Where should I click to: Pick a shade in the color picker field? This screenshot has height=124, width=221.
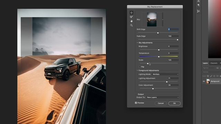point(214,29)
